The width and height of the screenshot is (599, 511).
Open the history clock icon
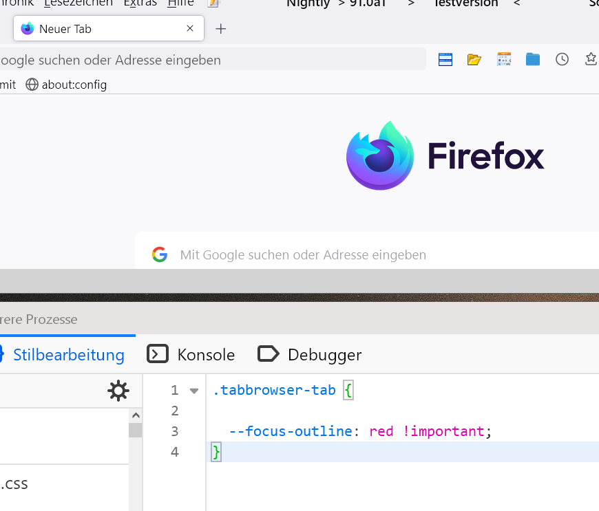562,60
